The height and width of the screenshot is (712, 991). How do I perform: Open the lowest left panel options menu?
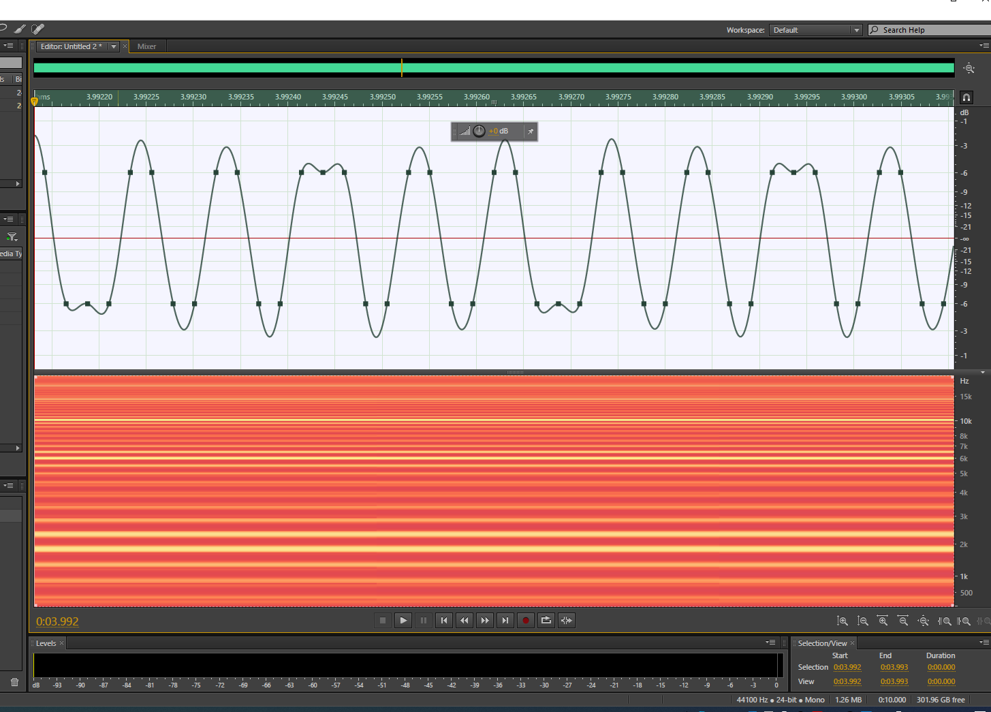tap(7, 486)
